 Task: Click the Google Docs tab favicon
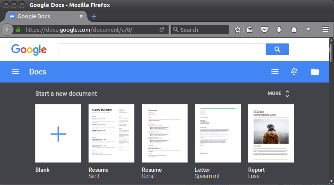[x=12, y=16]
